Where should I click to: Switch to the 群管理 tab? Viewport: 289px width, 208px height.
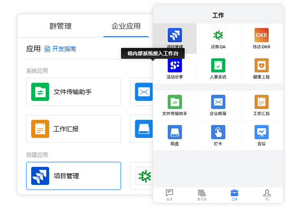point(60,26)
